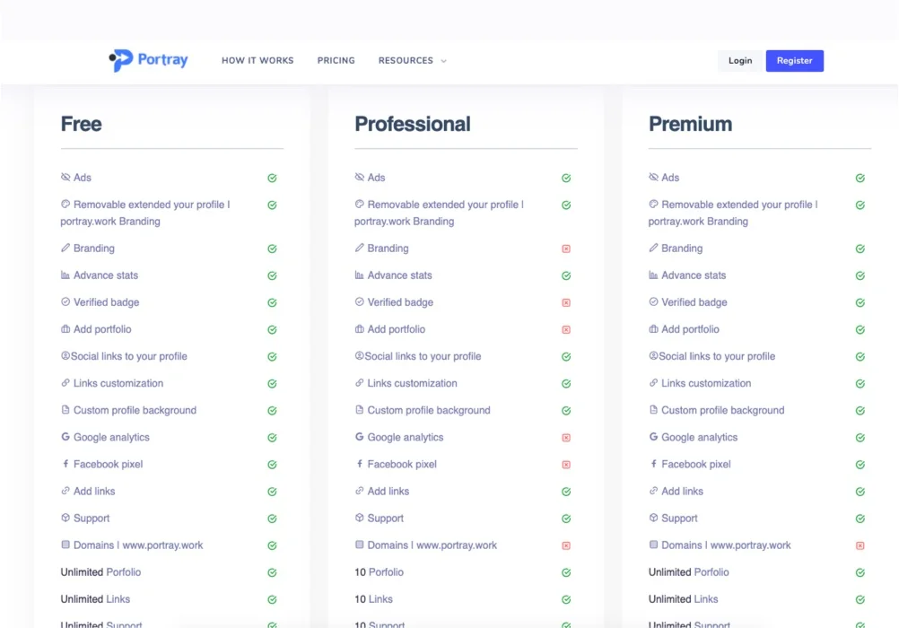Click the Verified badge icon in Free plan

coord(65,302)
